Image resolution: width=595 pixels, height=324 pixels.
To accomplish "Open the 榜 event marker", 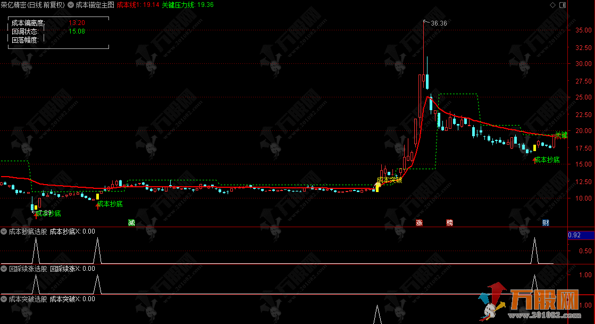I will pyautogui.click(x=450, y=222).
